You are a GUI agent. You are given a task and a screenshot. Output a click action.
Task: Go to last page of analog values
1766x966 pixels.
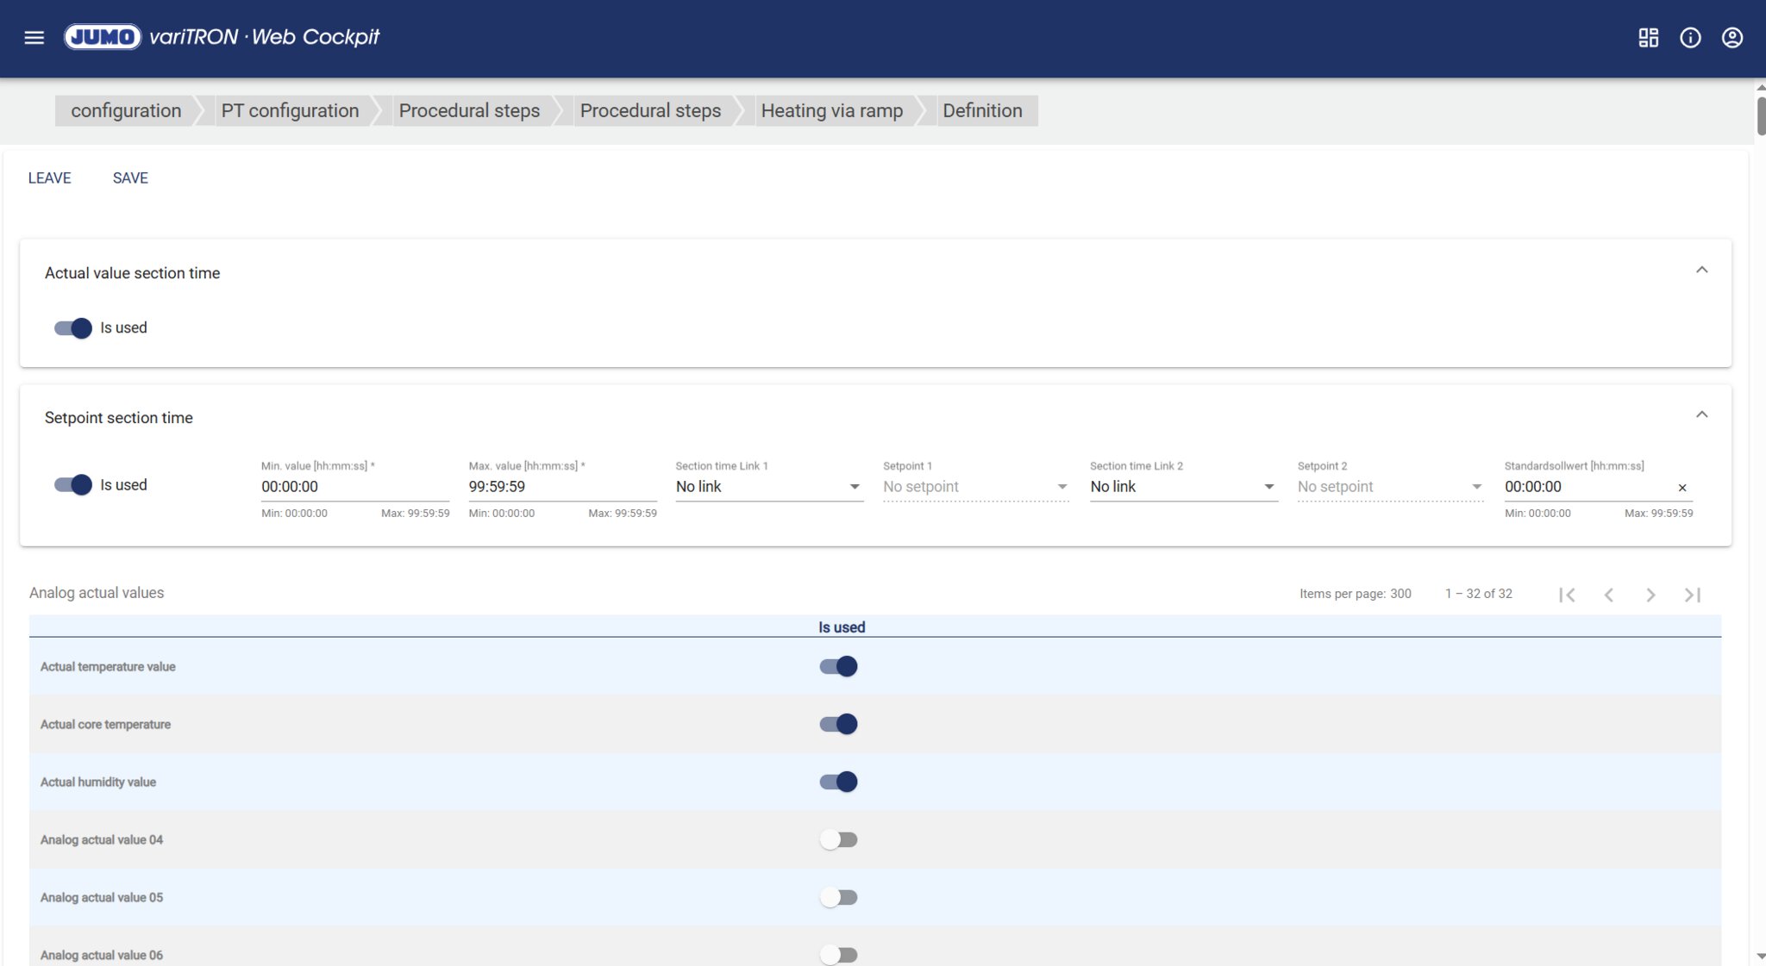pos(1692,595)
